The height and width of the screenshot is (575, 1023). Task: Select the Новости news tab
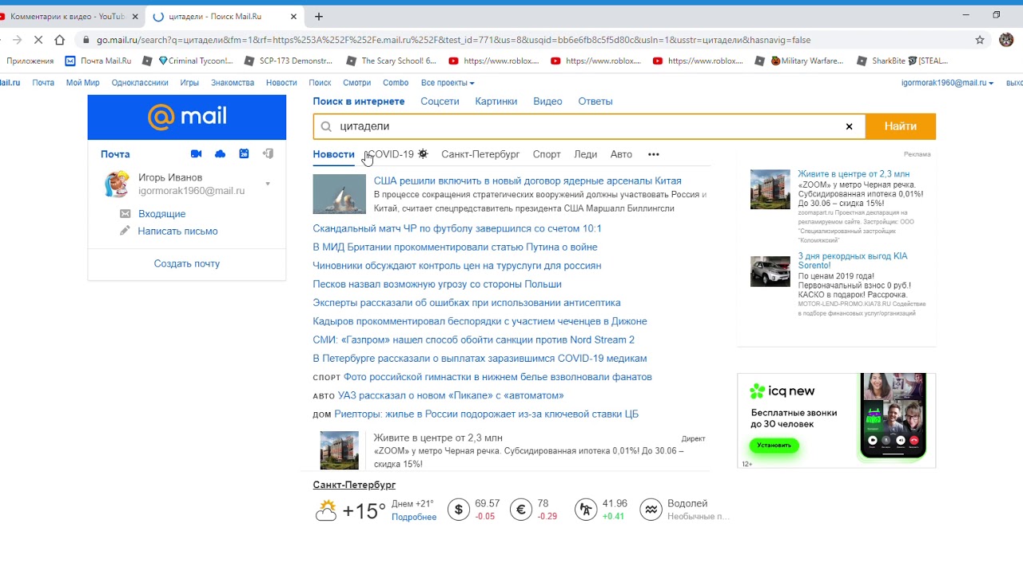click(x=333, y=154)
